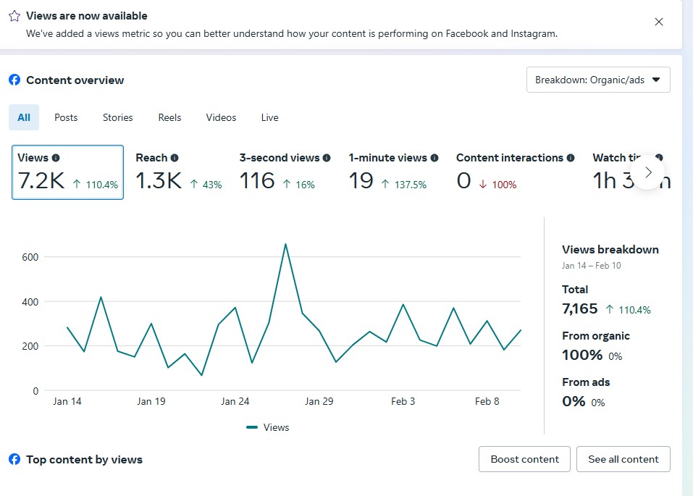Click the star icon in the banner

[x=14, y=16]
